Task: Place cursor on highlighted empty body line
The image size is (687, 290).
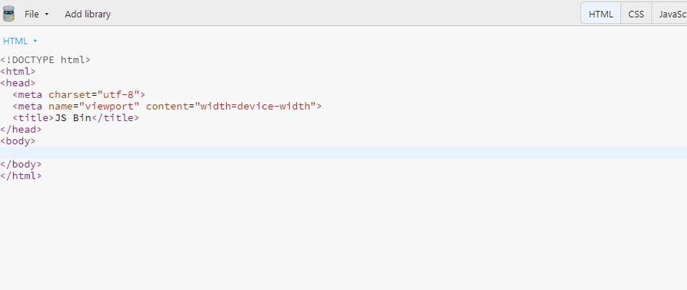Action: coord(343,152)
